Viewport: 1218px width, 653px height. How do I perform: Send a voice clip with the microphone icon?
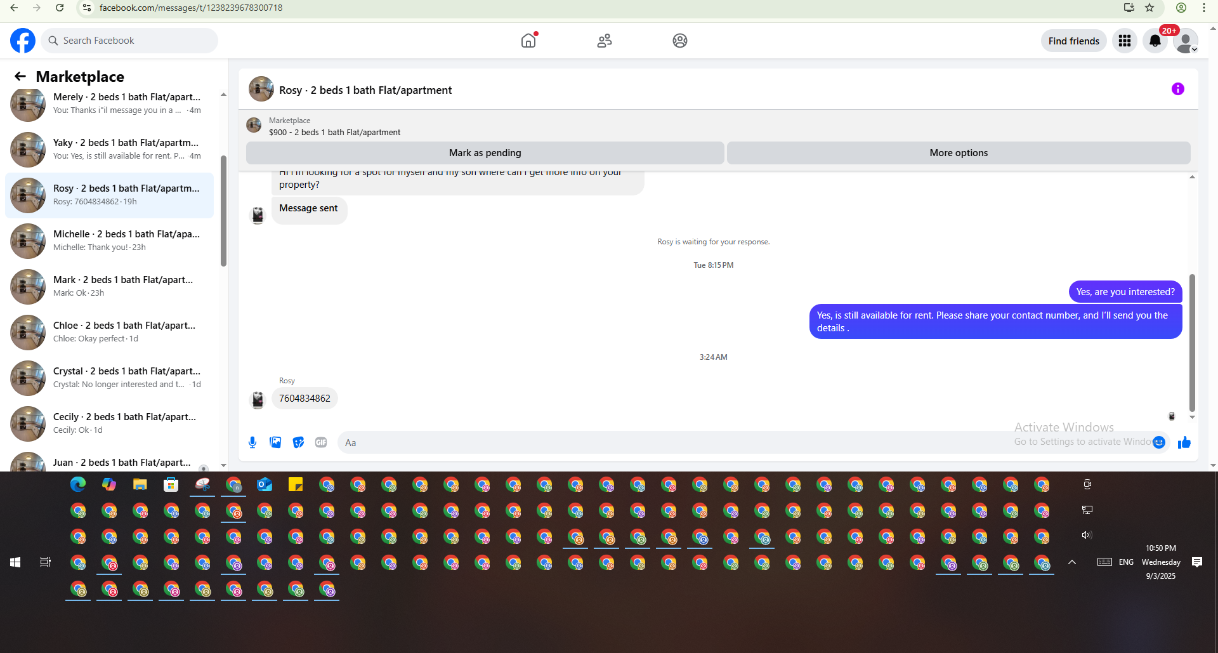pos(252,442)
